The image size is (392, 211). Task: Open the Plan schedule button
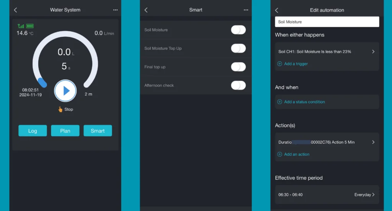click(x=65, y=131)
